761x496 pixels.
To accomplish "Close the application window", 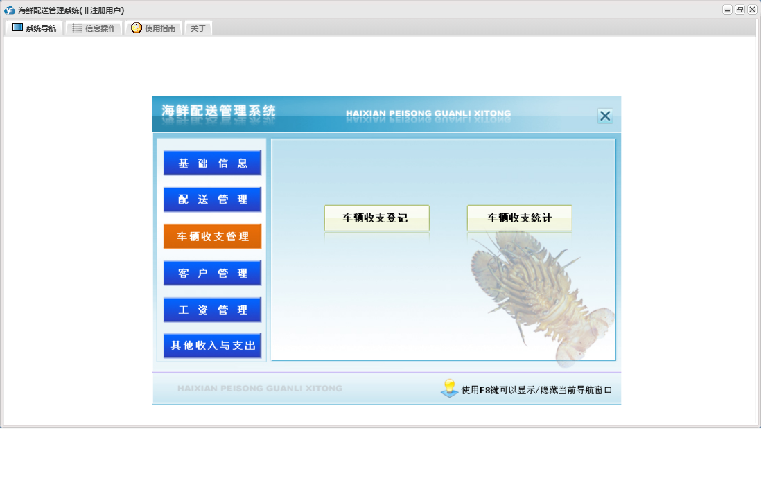I will [752, 10].
